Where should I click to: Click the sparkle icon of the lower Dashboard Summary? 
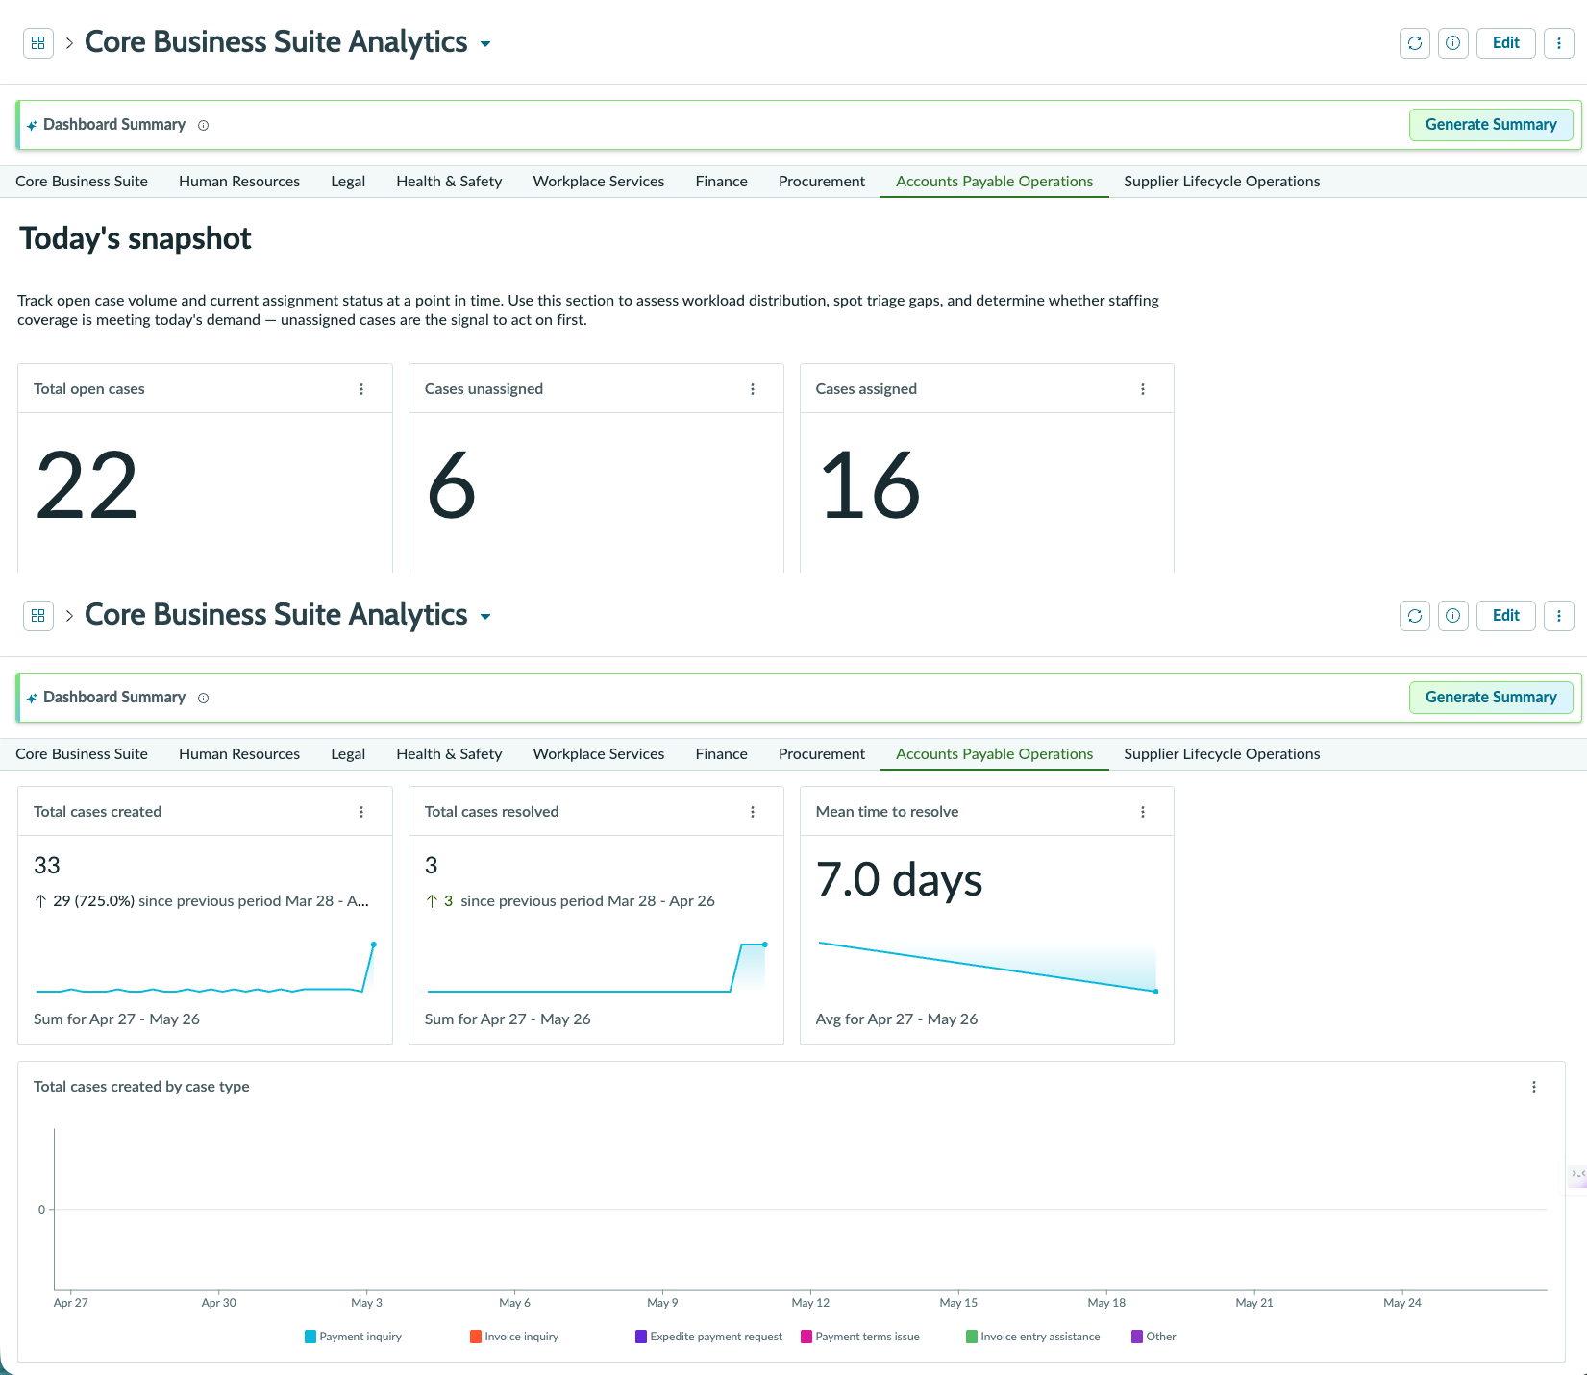(32, 698)
